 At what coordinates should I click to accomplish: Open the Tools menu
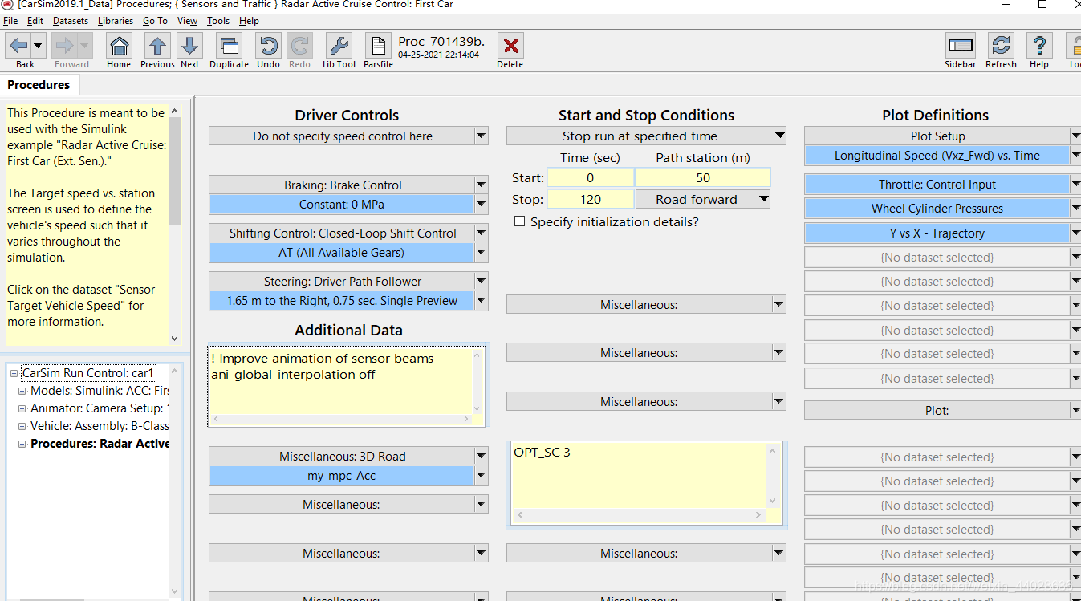tap(218, 21)
